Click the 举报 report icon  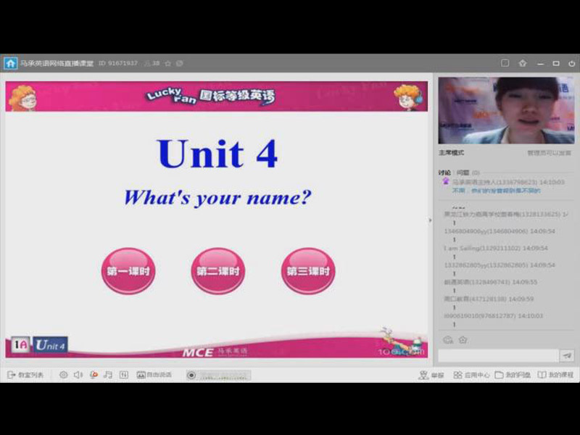point(431,375)
